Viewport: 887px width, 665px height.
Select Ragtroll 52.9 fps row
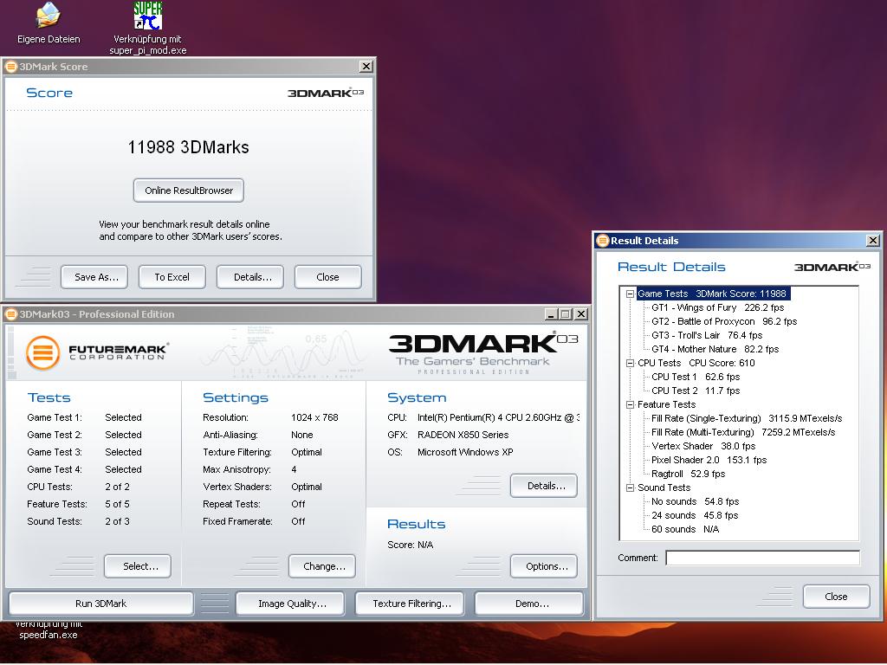[x=688, y=474]
